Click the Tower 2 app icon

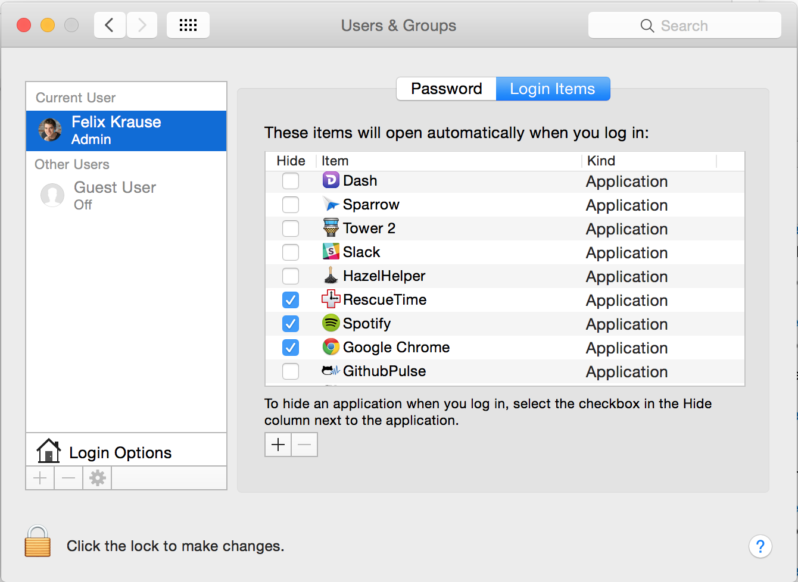[x=331, y=228]
